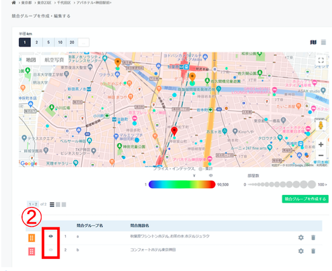Image resolution: width=332 pixels, height=271 pixels.
Task: Toggle visibility eye for group a
Action: coord(51,236)
